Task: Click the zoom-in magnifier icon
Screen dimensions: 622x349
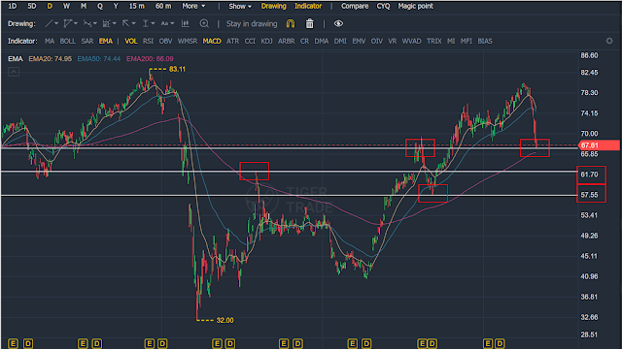Action: pyautogui.click(x=204, y=23)
